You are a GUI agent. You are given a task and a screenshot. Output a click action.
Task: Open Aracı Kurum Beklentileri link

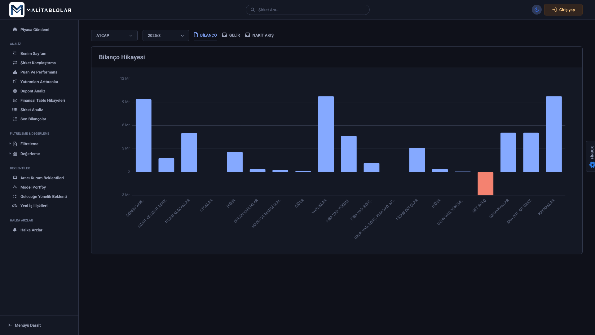(x=42, y=178)
